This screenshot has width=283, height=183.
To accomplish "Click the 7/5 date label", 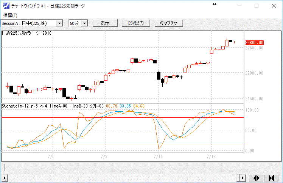I will click(x=51, y=156).
